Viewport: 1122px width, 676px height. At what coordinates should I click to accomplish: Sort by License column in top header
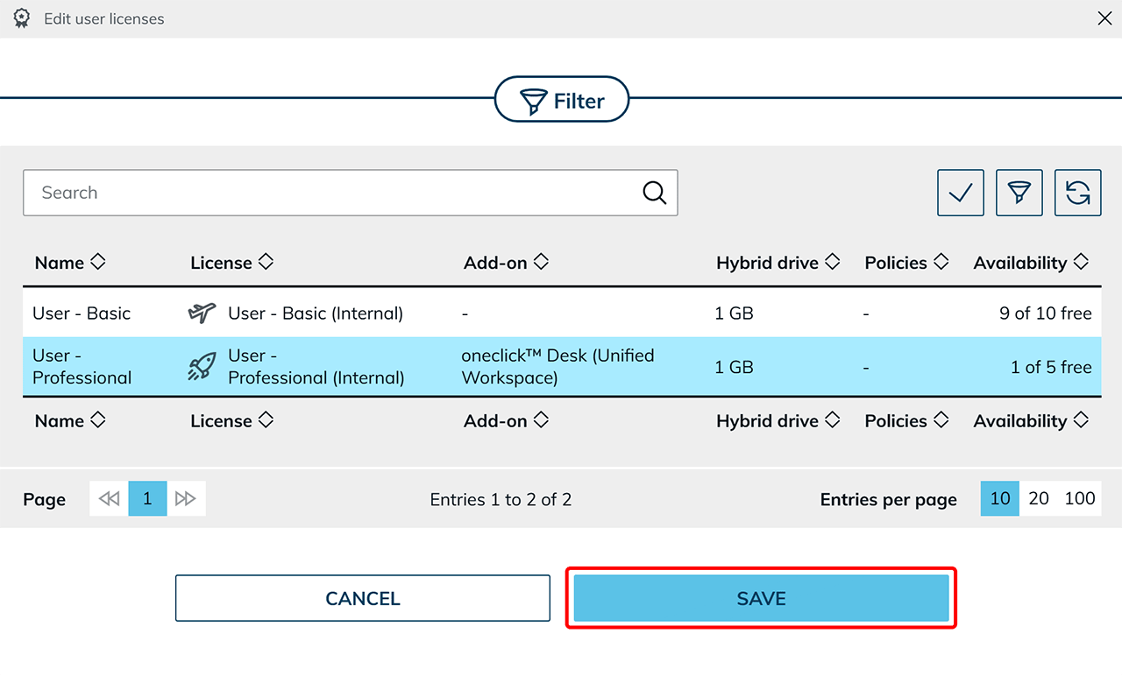tap(231, 263)
